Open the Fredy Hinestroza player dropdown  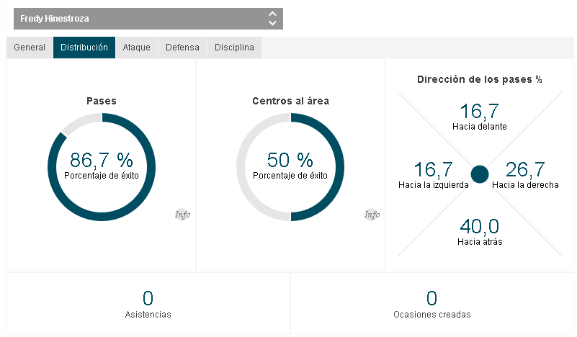coord(148,19)
